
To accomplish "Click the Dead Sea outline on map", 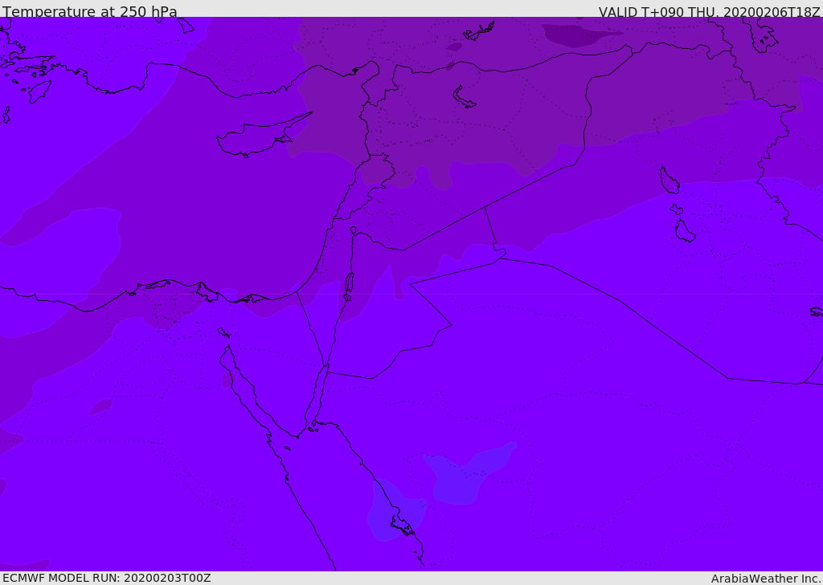I will [x=349, y=286].
